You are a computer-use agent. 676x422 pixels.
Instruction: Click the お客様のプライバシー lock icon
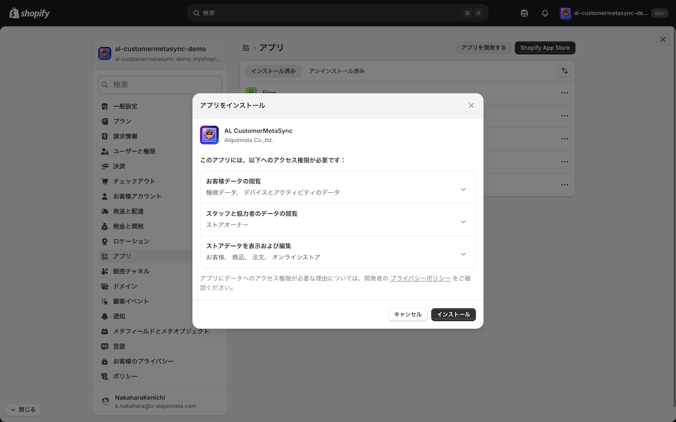click(x=105, y=362)
